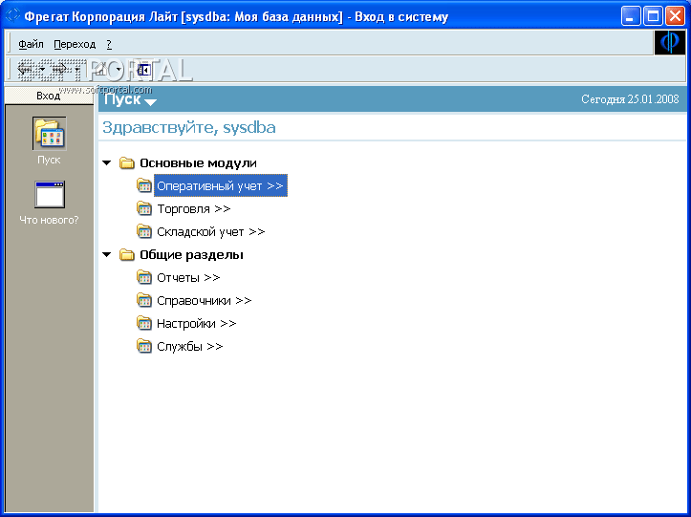Viewport: 691px width, 517px height.
Task: Open the dropdown arrow beside Home icon
Action: pos(119,69)
